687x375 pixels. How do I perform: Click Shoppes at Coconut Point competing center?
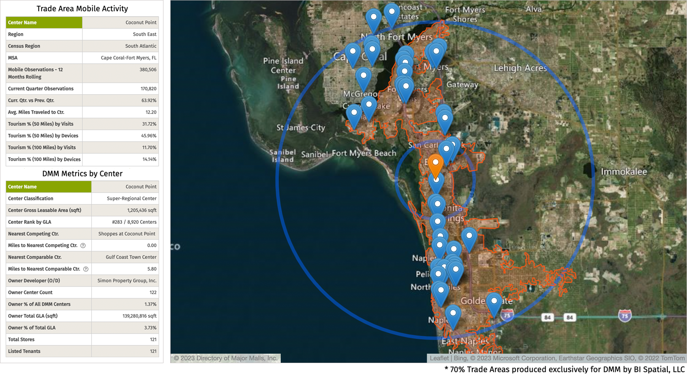click(127, 234)
